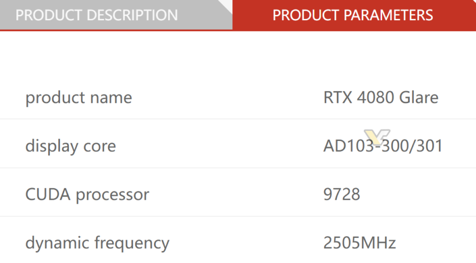Click the word "core" in display core
This screenshot has width=476, height=263.
101,147
